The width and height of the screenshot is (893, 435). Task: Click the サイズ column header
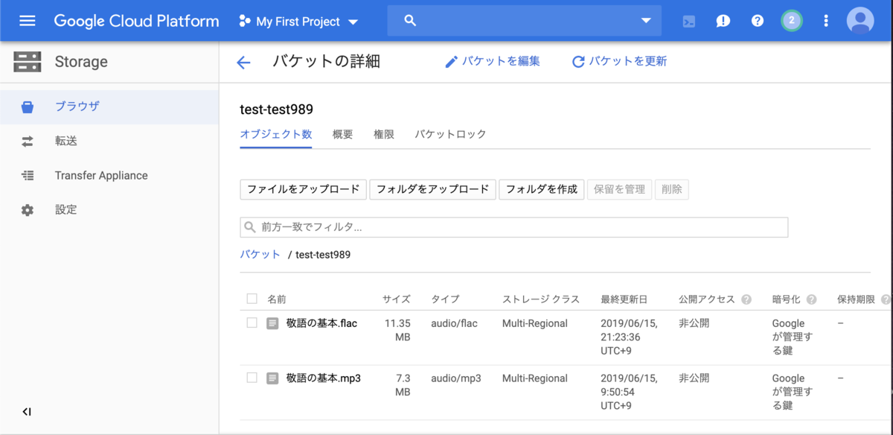click(x=396, y=299)
